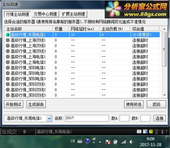The image size is (170, 148).
Task: Click green status dot of 东莞电信1
Action: pyautogui.click(x=8, y=35)
